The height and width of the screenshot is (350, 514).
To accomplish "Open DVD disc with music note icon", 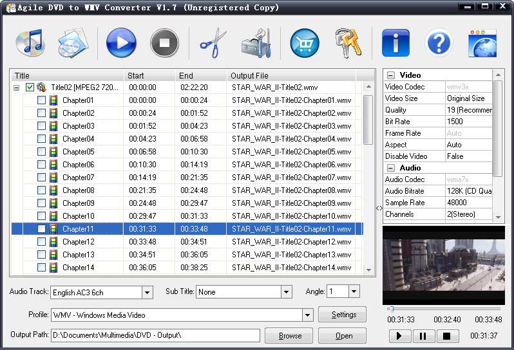I will click(x=30, y=42).
